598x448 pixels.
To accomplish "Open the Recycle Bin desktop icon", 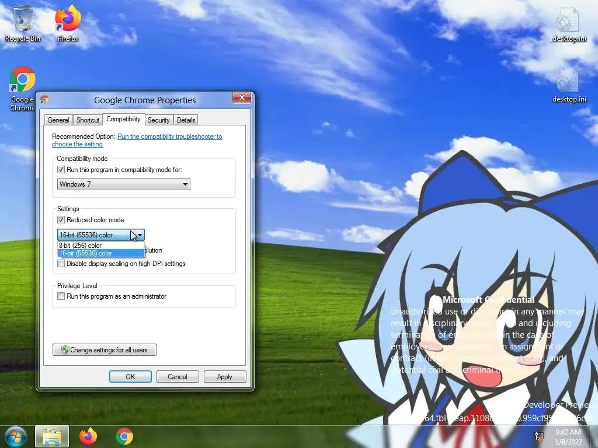I will pyautogui.click(x=23, y=23).
